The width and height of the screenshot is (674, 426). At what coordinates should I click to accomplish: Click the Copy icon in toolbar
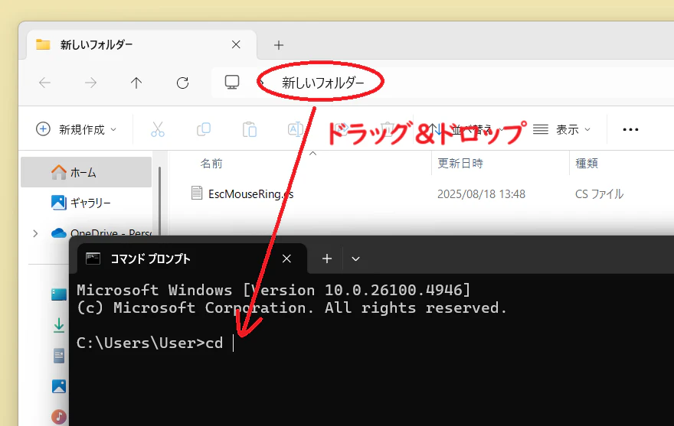click(203, 129)
